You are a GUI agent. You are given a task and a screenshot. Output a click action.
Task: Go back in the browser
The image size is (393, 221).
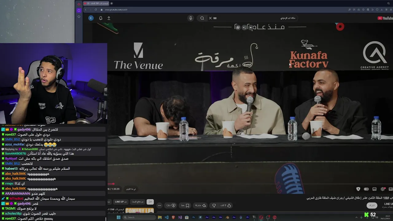click(x=86, y=10)
